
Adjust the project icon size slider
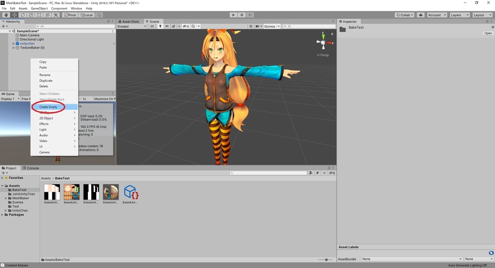[x=326, y=260]
